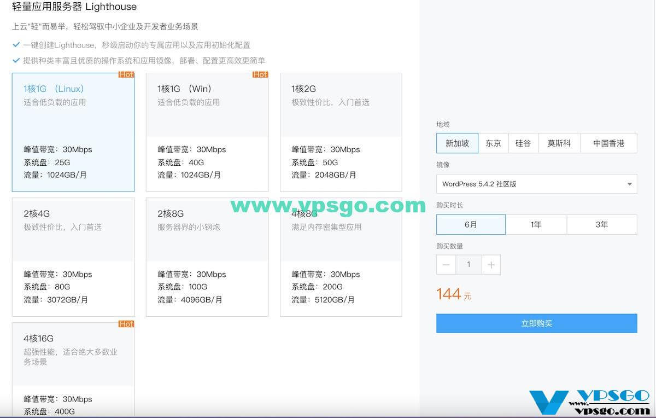Viewport: 656px width, 418px height.
Task: Select the 4核16G plan card
Action: click(73, 370)
